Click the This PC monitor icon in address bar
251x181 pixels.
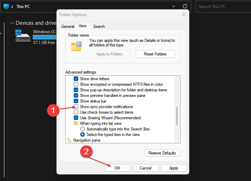6,7
